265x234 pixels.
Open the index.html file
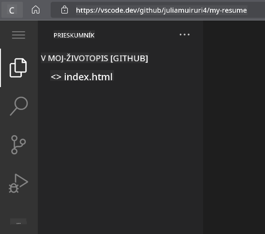pyautogui.click(x=88, y=77)
